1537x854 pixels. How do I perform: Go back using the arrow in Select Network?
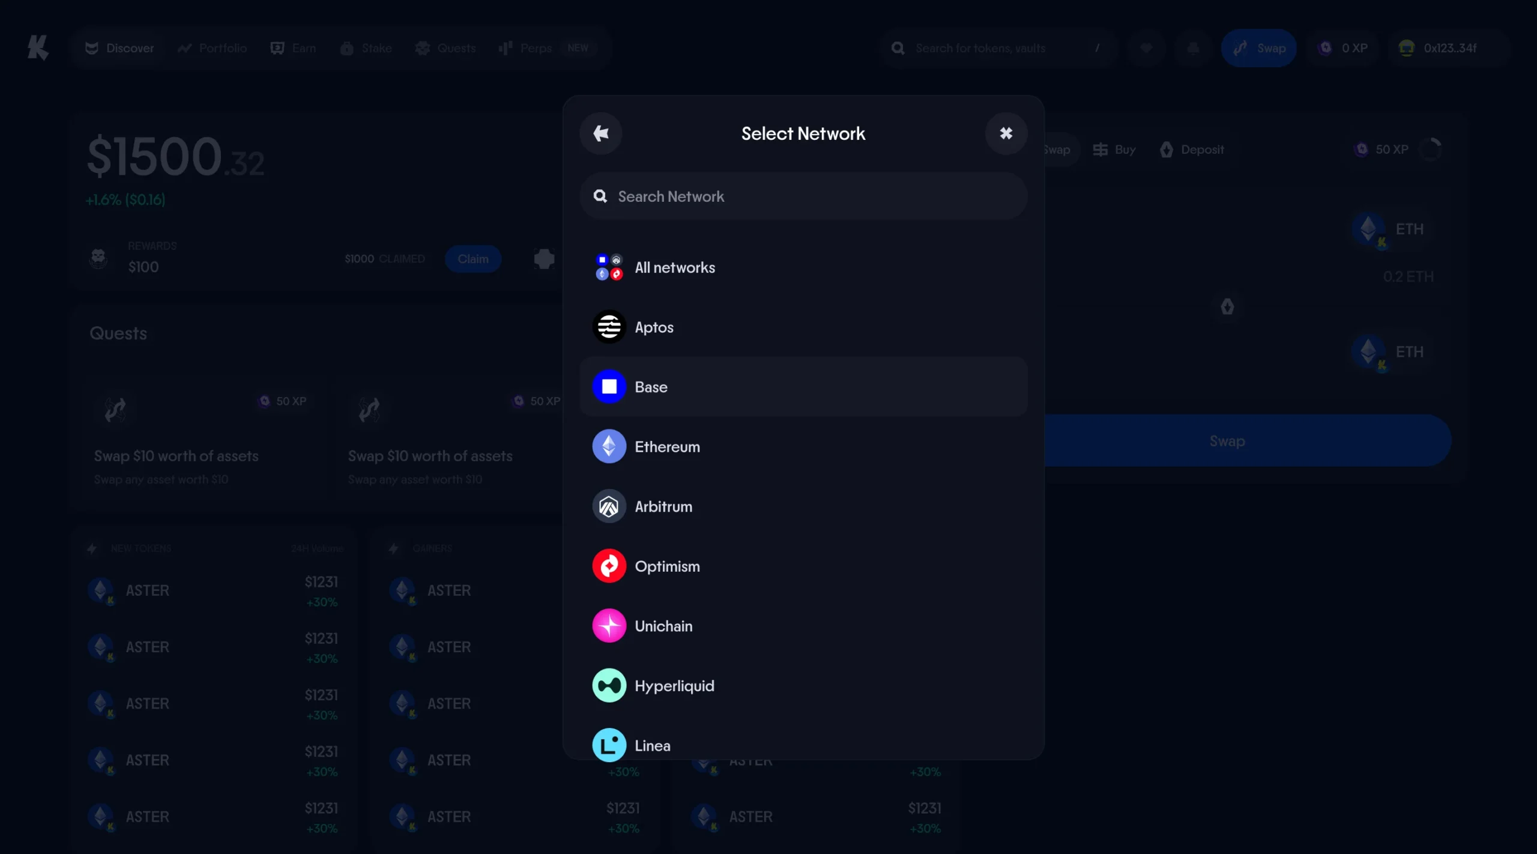[600, 133]
